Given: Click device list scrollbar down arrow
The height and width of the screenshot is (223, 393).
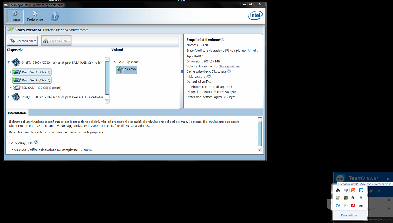Looking at the screenshot, I should point(107,101).
